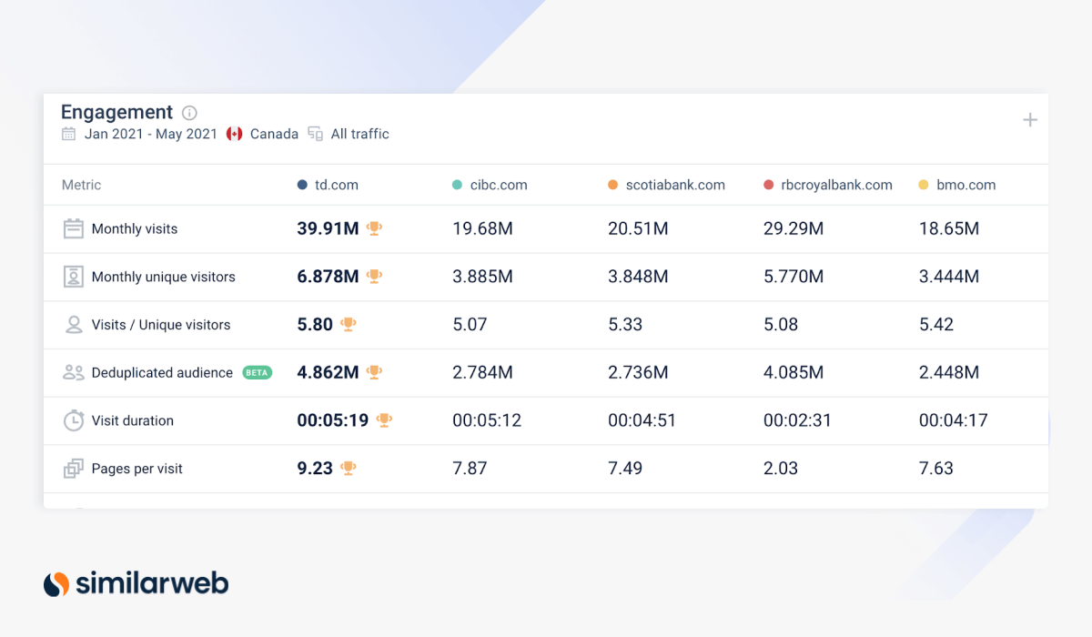Viewport: 1092px width, 637px height.
Task: Click the trophy icon beside 39.91M
Action: [374, 228]
